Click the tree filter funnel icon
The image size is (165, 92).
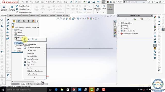click(13, 25)
